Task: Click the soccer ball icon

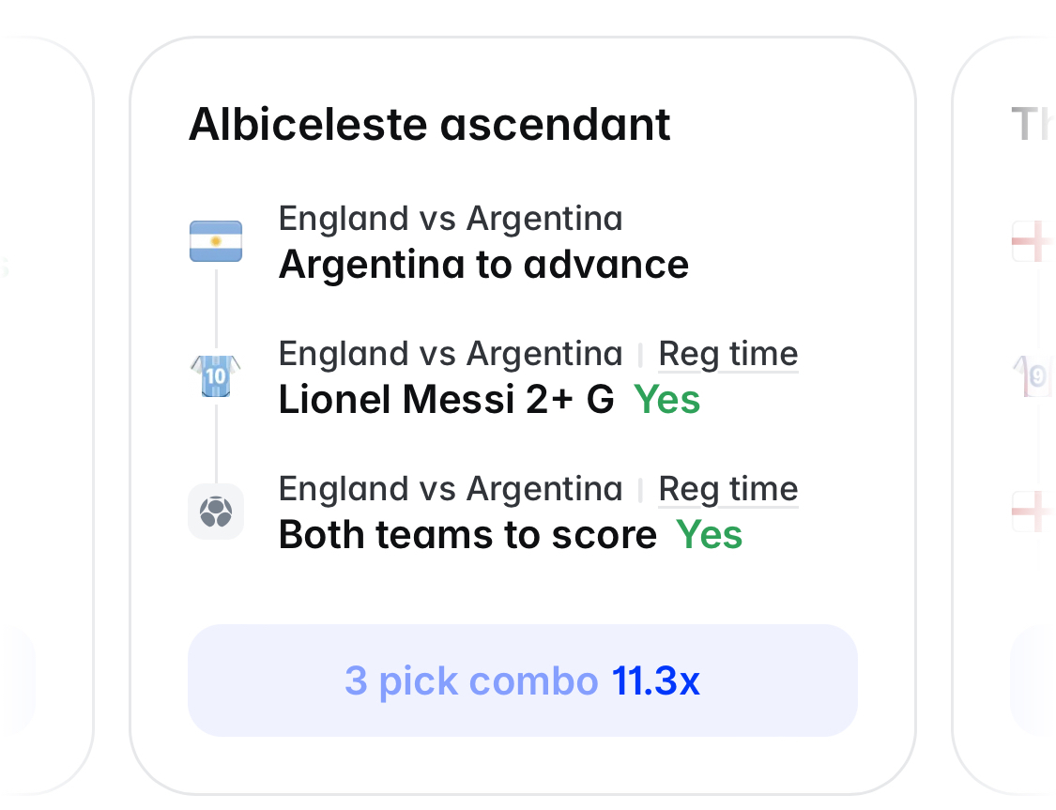Action: coord(216,512)
